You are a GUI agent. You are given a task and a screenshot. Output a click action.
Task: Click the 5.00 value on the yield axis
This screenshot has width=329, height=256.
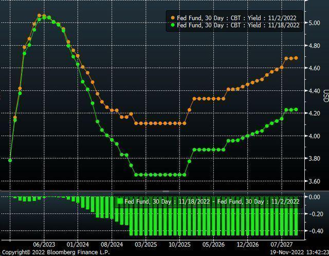pos(315,23)
